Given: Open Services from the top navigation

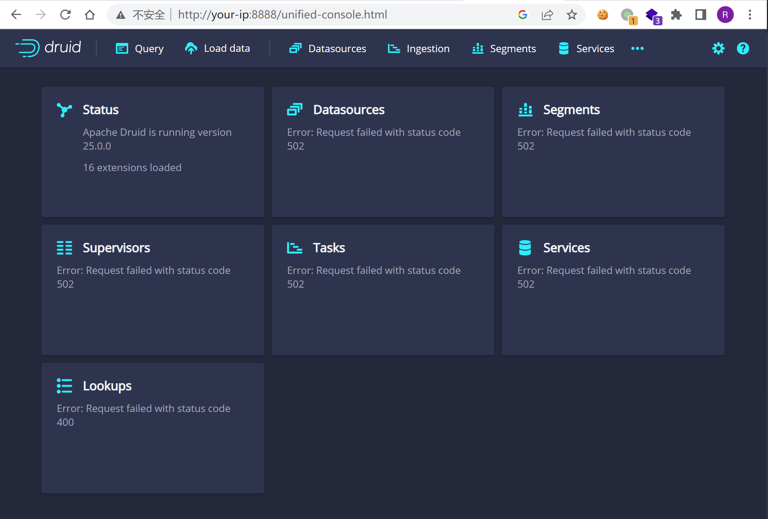Looking at the screenshot, I should [x=586, y=48].
